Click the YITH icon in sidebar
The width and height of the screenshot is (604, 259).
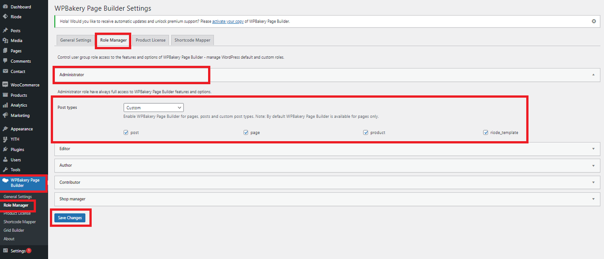[x=5, y=139]
